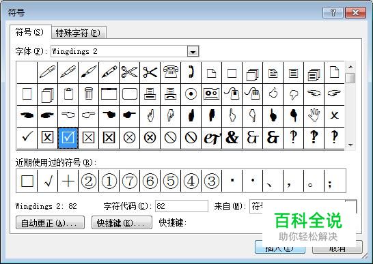Pick recently used circled number ②
Screen dimensions: 373x264
tap(89, 181)
